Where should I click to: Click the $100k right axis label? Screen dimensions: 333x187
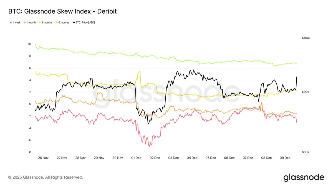pos(306,38)
